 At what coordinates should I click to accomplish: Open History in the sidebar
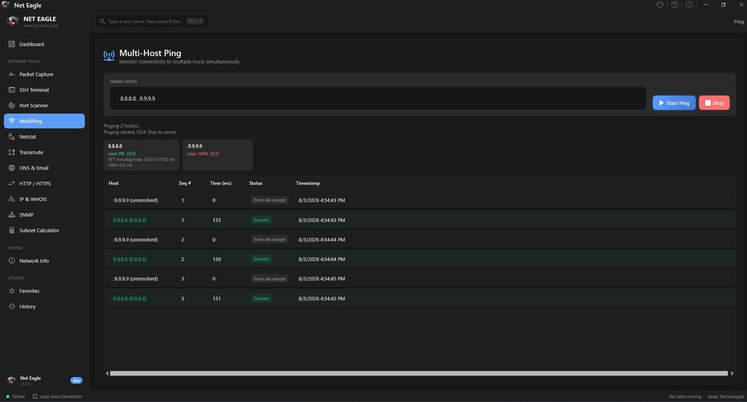[44, 307]
